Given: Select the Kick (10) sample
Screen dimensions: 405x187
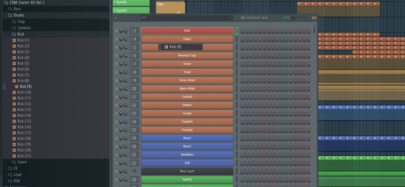Looking at the screenshot, I should click(24, 92).
